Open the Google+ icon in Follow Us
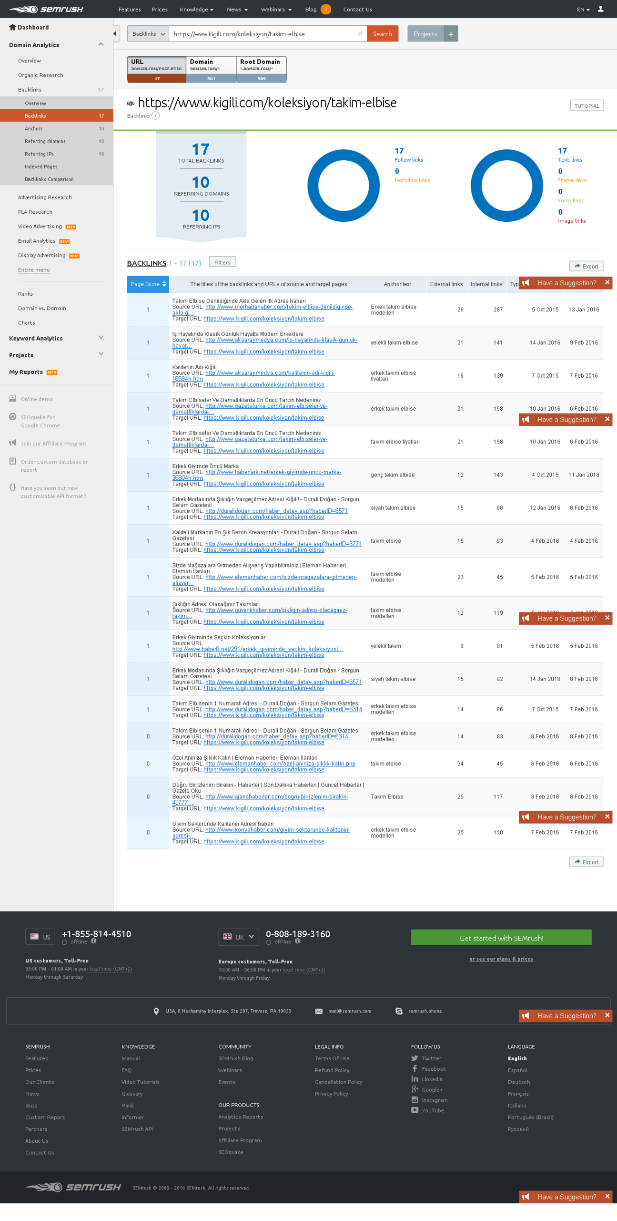This screenshot has width=617, height=1221. click(x=415, y=1089)
